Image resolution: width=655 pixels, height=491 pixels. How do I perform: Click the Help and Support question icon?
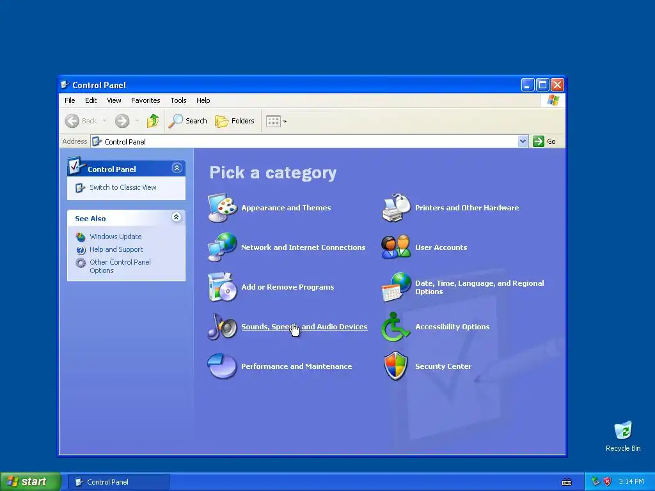point(81,250)
